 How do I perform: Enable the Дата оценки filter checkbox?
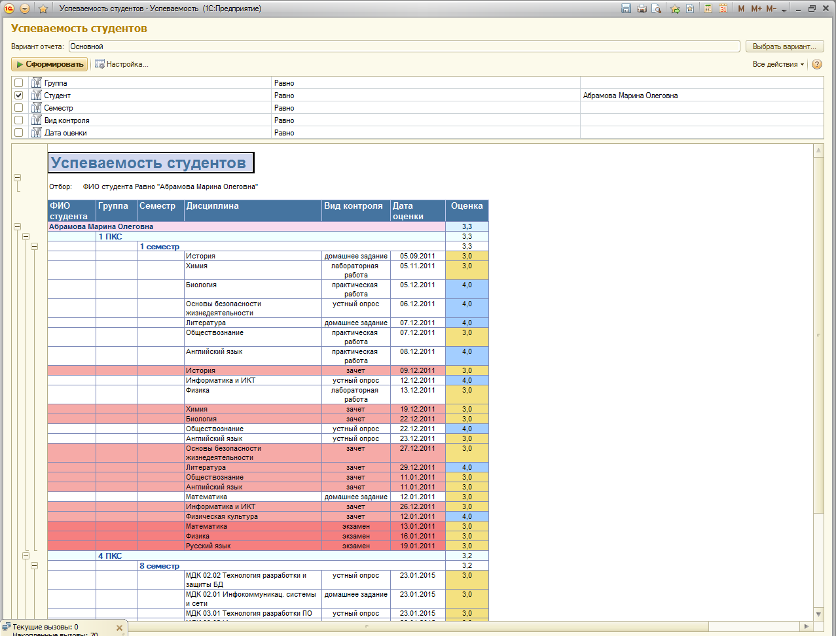coord(18,133)
